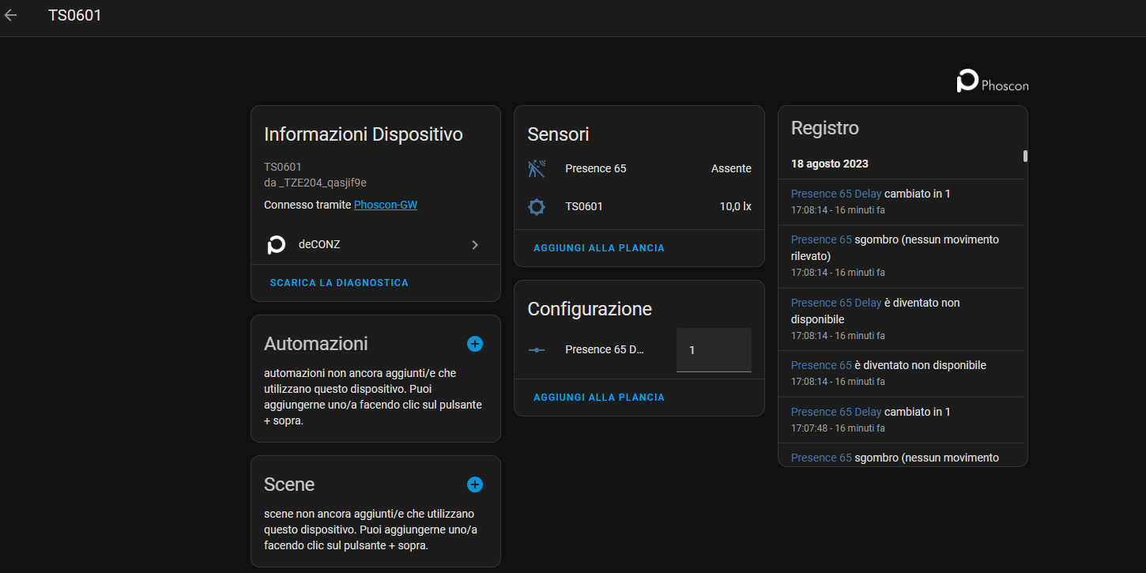Add an automation via the plus icon
Image resolution: width=1146 pixels, height=573 pixels.
pos(475,344)
